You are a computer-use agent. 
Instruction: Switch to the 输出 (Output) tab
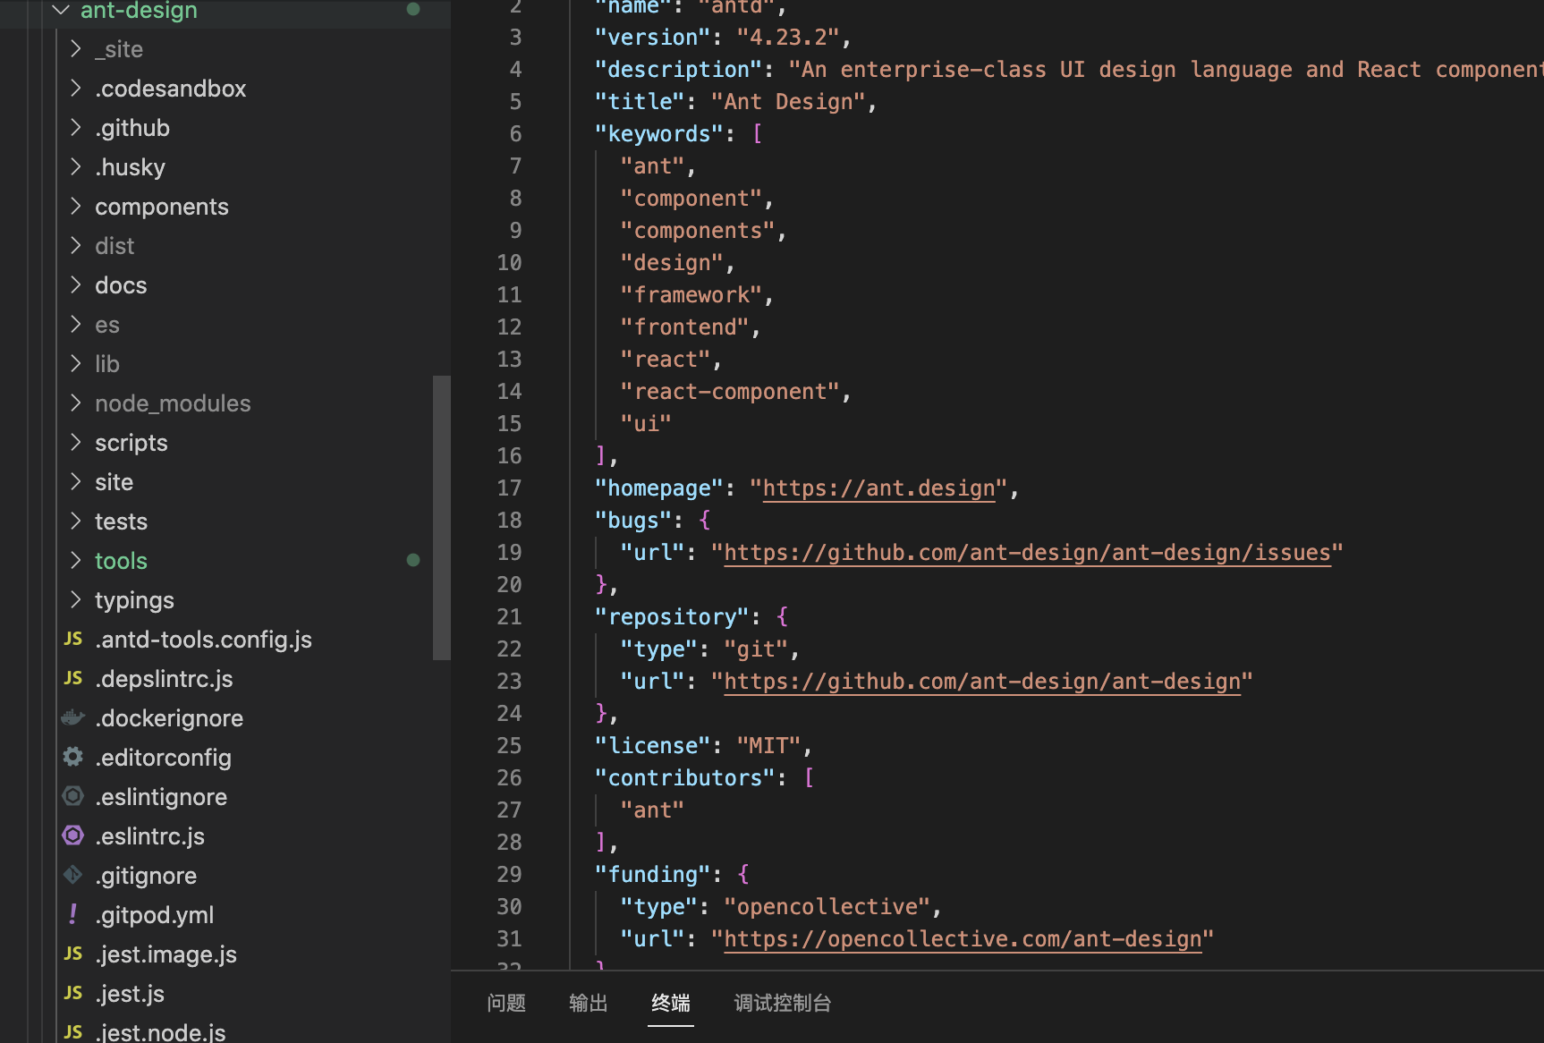pyautogui.click(x=589, y=1003)
